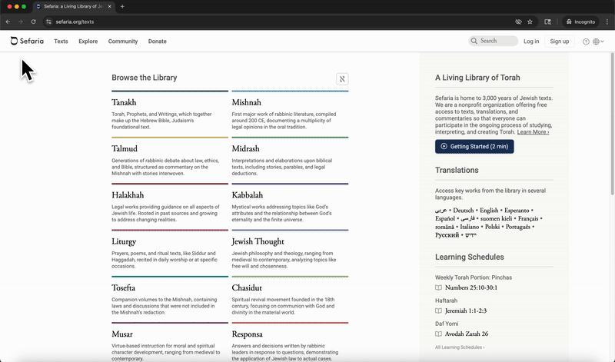Click the Log in link

coord(531,42)
